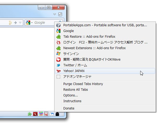Restore the Yahoo! JAPAN closed tab
The height and width of the screenshot is (124, 159).
pyautogui.click(x=105, y=71)
